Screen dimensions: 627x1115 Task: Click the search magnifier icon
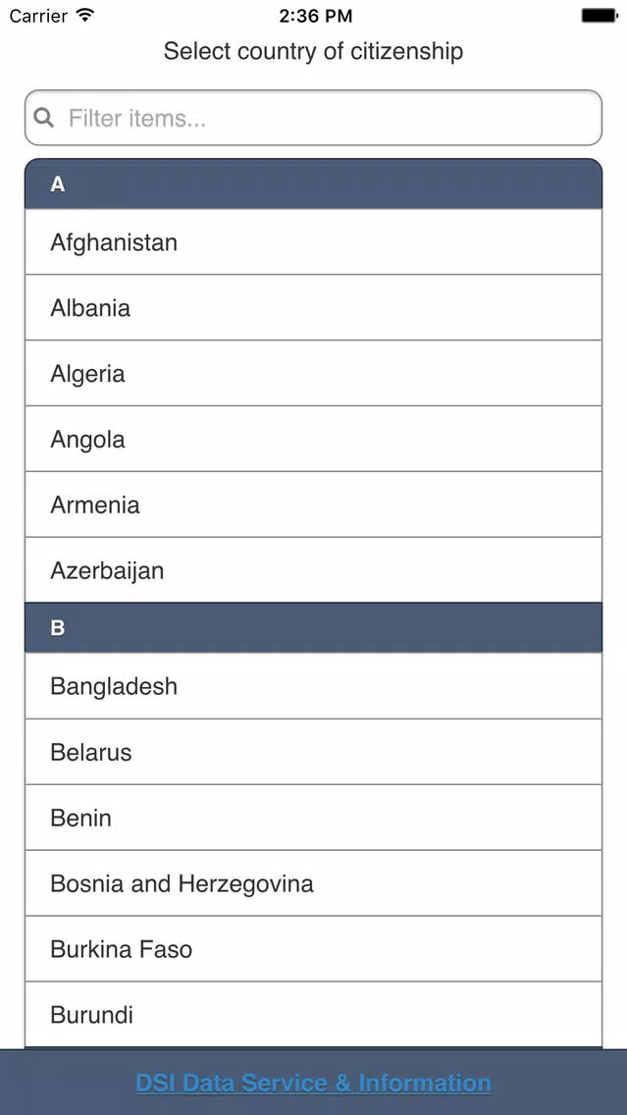coord(44,118)
